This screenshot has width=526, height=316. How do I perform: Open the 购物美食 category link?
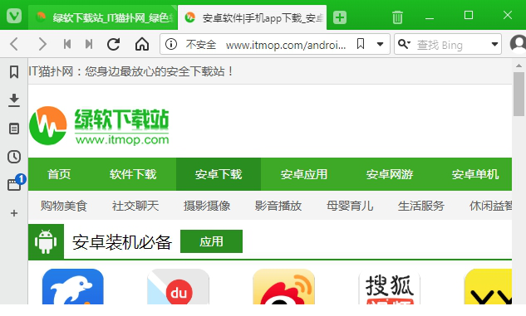pos(64,206)
